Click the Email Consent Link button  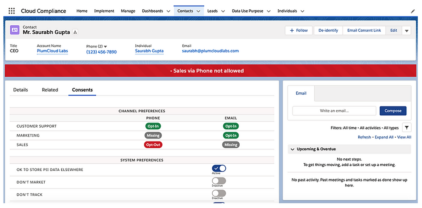pyautogui.click(x=364, y=31)
